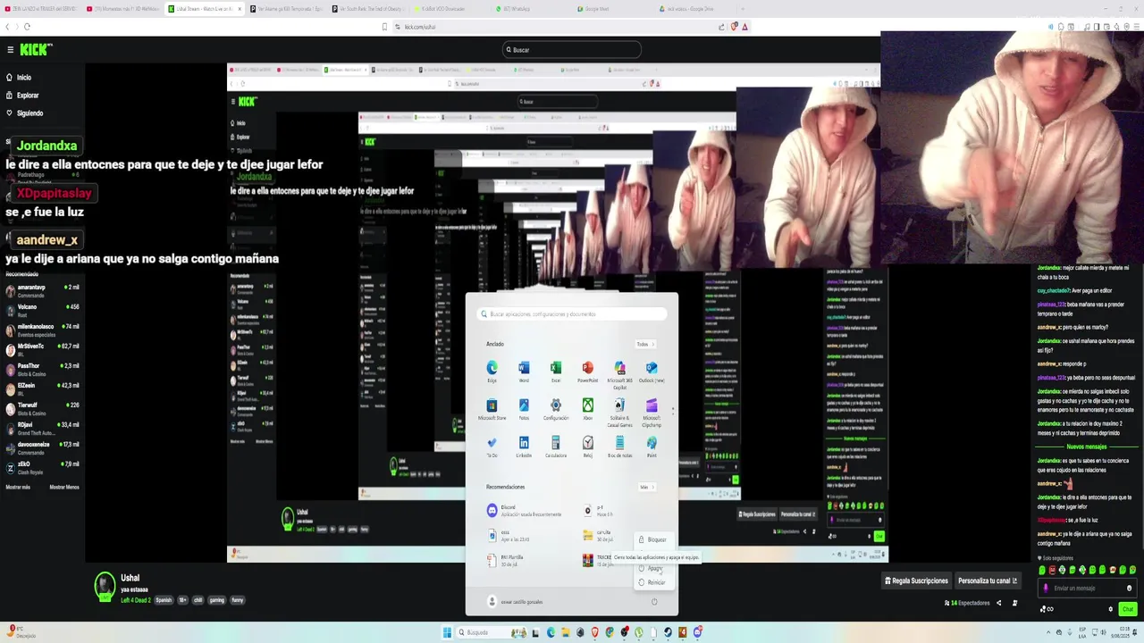
Task: Expand Todos apps list in Start menu
Action: [645, 344]
